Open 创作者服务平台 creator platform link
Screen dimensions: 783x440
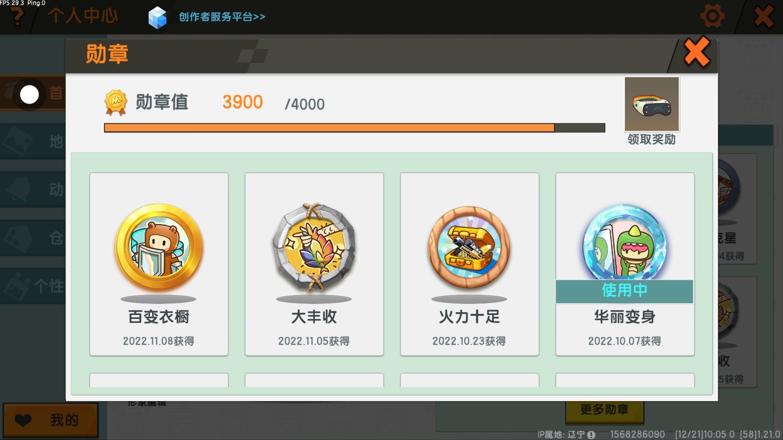pos(222,17)
